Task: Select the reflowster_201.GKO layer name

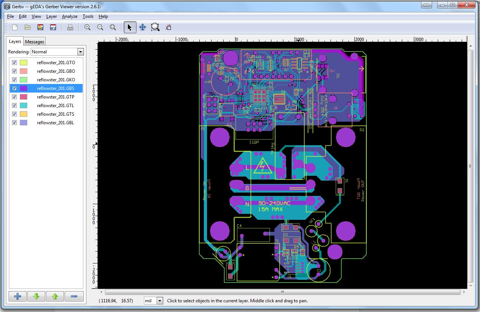Action: [x=56, y=80]
